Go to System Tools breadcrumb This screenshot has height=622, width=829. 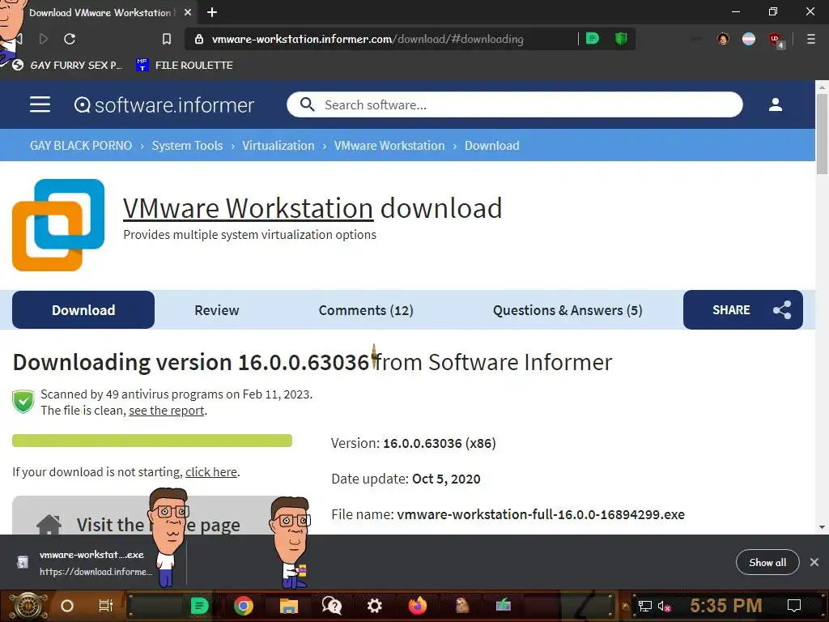[187, 146]
